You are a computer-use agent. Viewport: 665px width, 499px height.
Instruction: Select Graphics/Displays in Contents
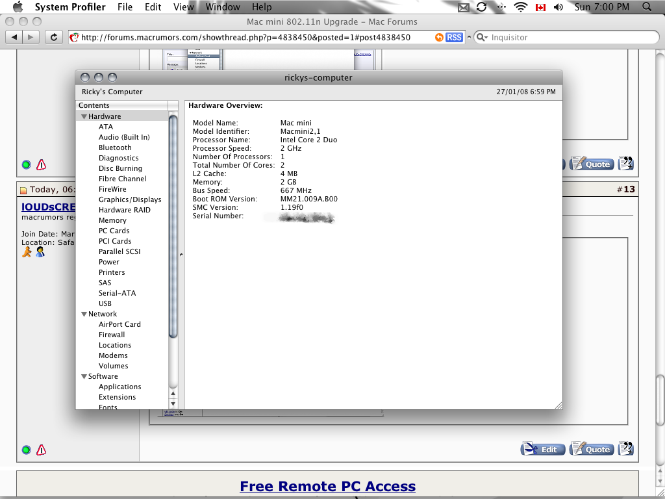[130, 199]
